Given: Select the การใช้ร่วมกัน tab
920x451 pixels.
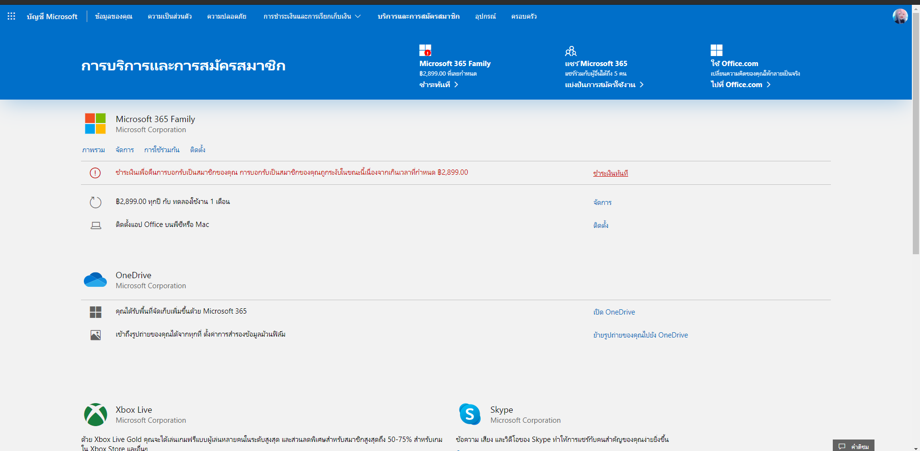Looking at the screenshot, I should coord(162,150).
